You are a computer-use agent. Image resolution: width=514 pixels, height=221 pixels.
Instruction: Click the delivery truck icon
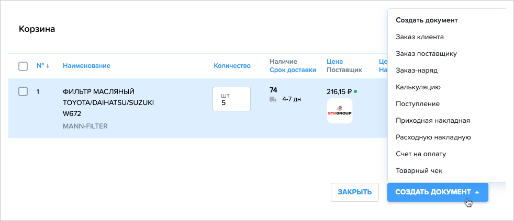[x=273, y=99]
